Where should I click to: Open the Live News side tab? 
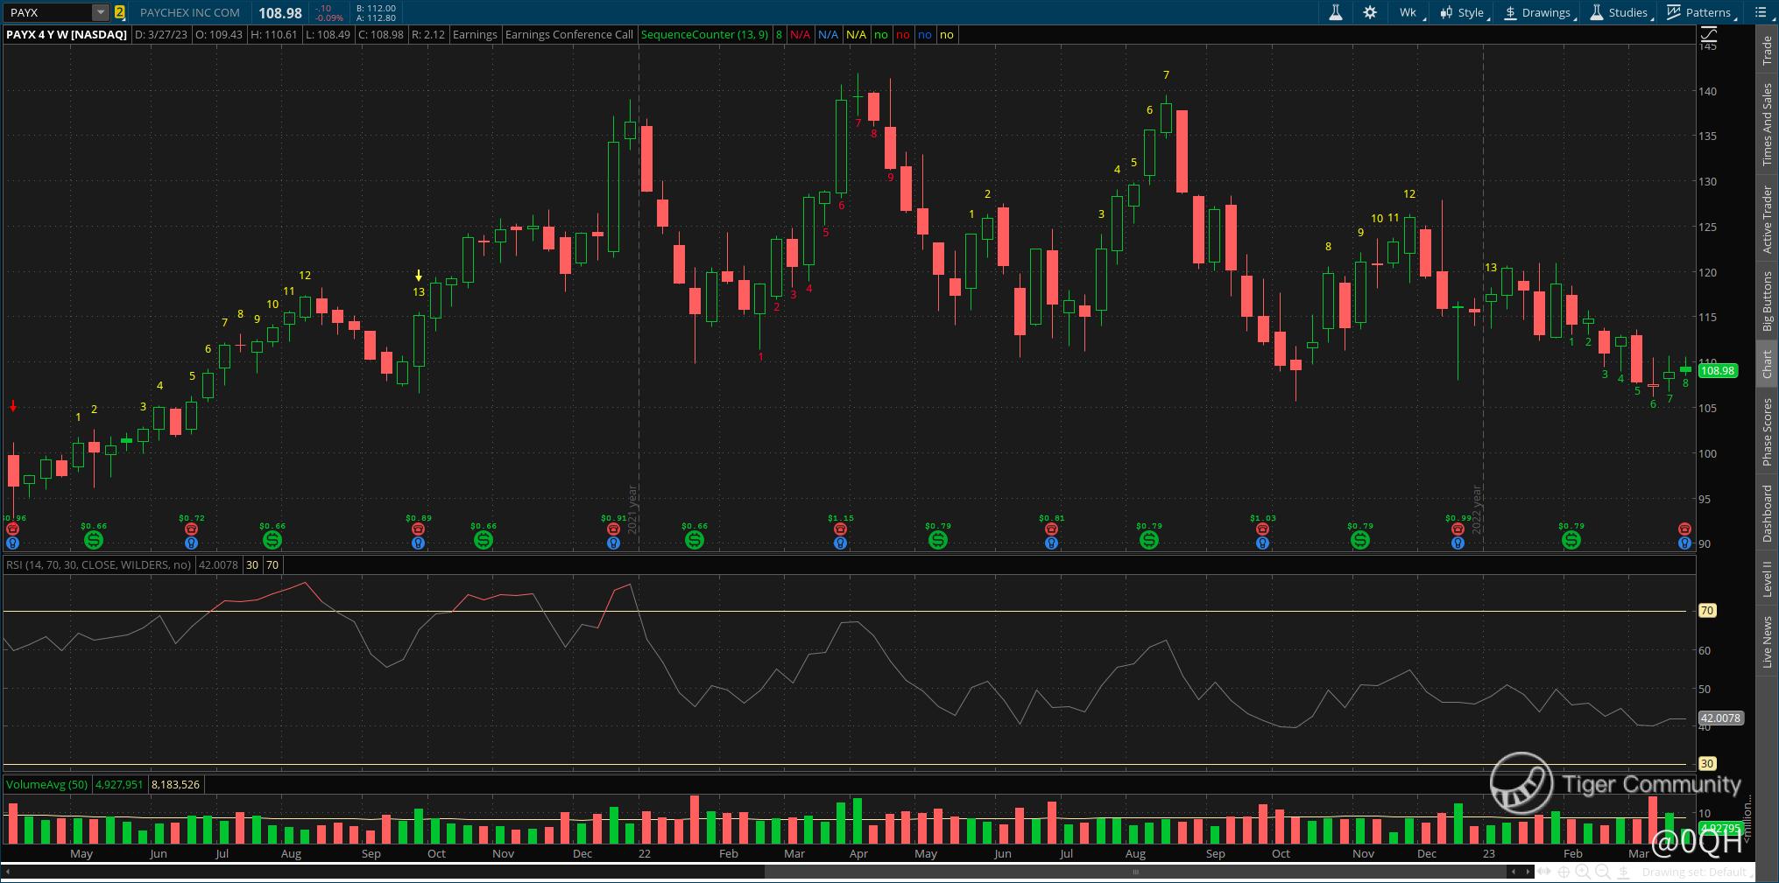(1767, 642)
